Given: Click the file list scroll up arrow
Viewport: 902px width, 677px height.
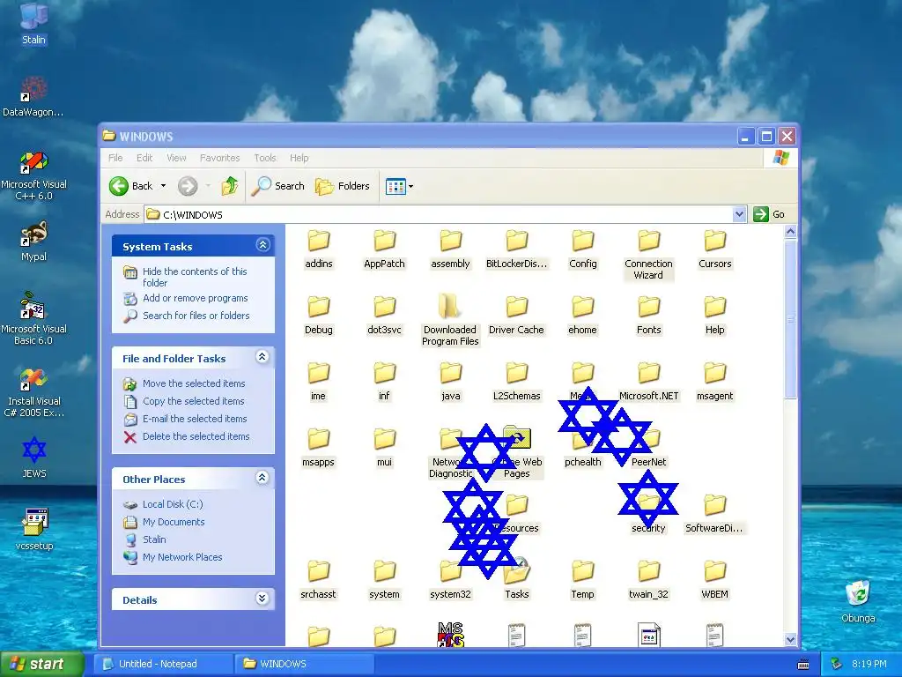Looking at the screenshot, I should point(790,232).
